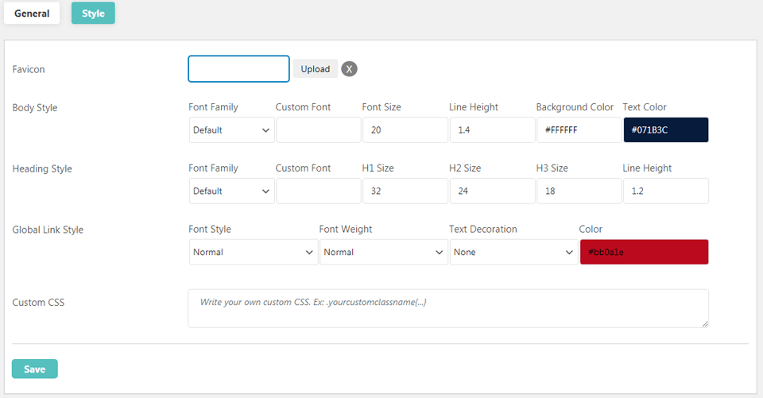
Task: Click the Background Color label
Action: coord(575,107)
